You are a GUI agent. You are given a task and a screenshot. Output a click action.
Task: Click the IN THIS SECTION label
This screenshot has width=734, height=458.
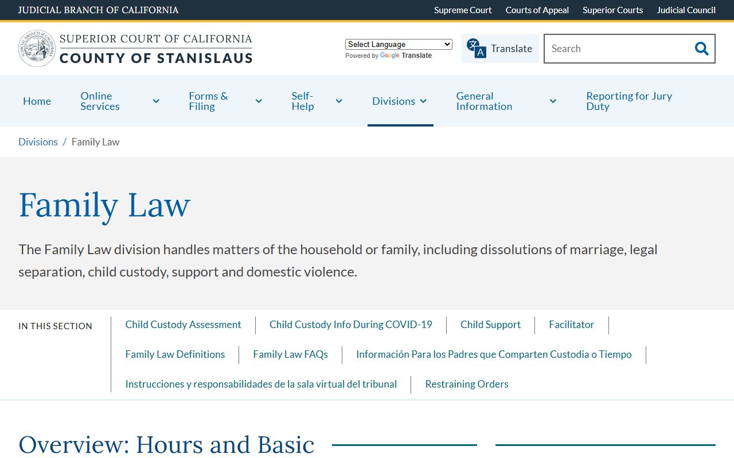(55, 326)
